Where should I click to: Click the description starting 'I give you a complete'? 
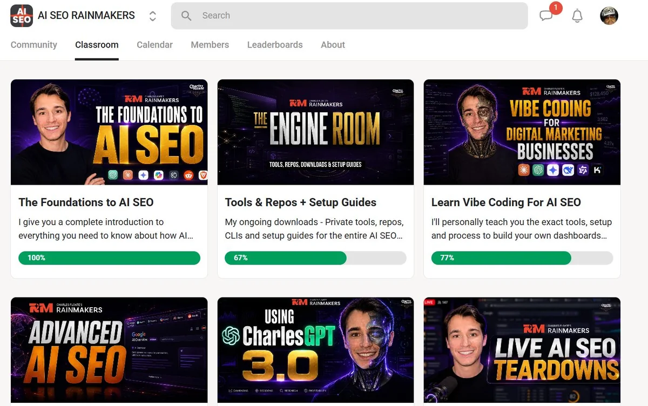(106, 229)
